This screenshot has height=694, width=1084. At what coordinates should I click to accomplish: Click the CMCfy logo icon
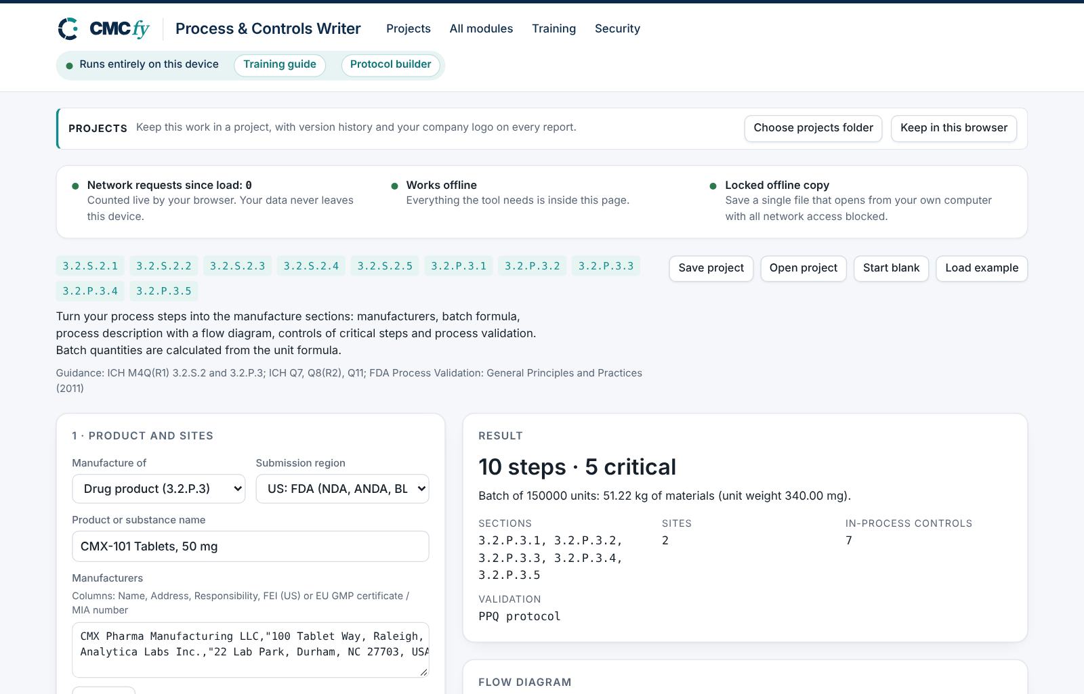point(68,28)
